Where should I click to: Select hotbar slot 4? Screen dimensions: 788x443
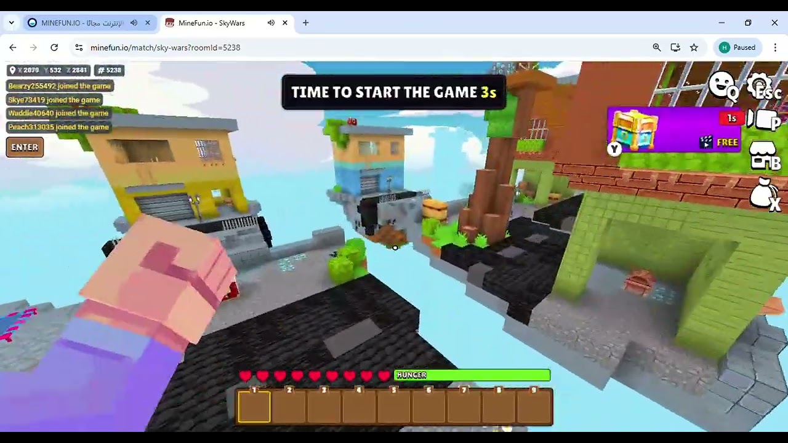(x=359, y=406)
